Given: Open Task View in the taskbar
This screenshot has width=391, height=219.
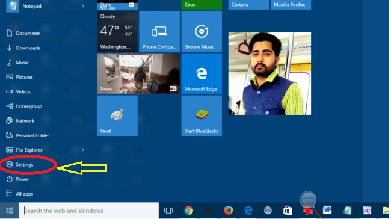Looking at the screenshot, I should tap(168, 211).
